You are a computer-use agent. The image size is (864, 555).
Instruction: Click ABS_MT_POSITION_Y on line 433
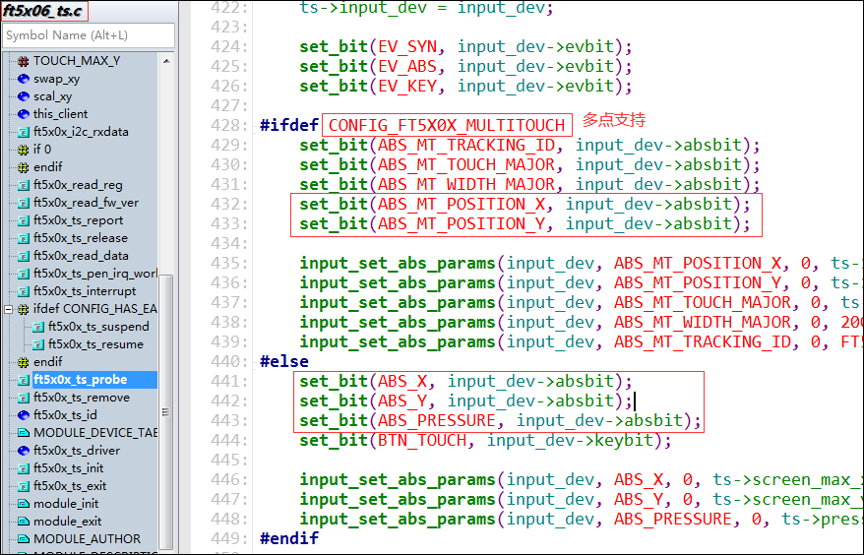pos(462,223)
